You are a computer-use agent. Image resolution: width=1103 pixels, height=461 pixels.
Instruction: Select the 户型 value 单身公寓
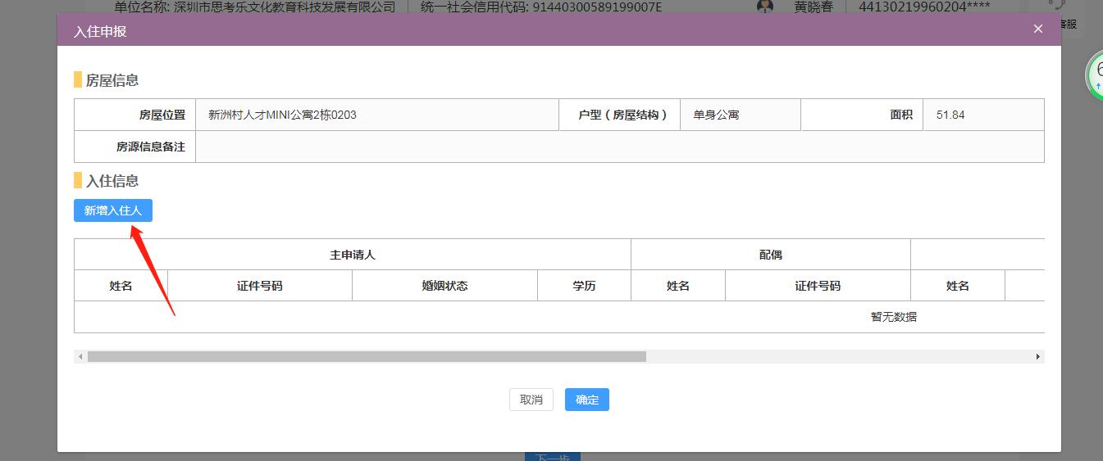716,115
